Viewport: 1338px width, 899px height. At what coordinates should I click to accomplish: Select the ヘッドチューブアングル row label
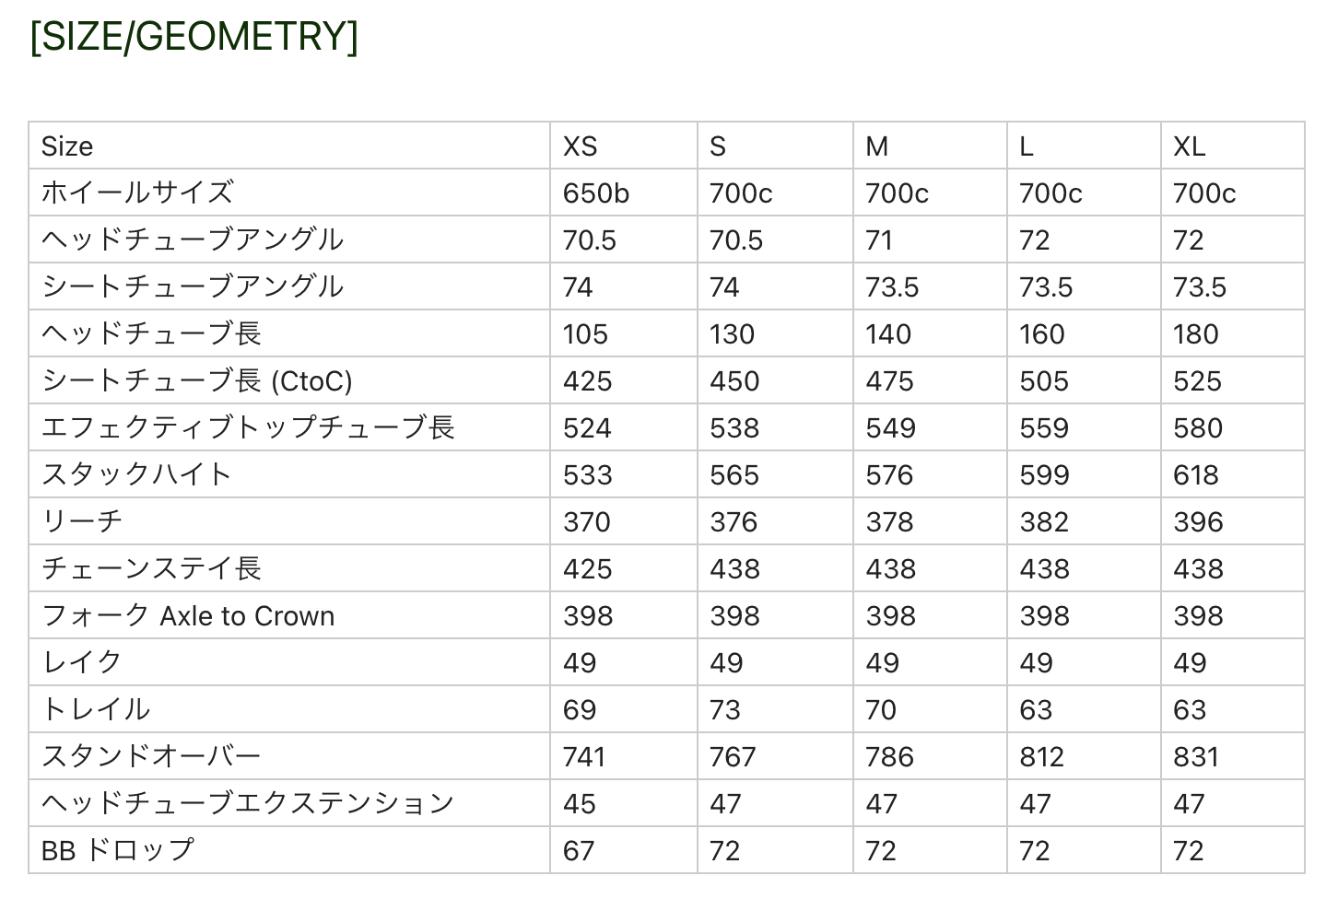tap(193, 239)
